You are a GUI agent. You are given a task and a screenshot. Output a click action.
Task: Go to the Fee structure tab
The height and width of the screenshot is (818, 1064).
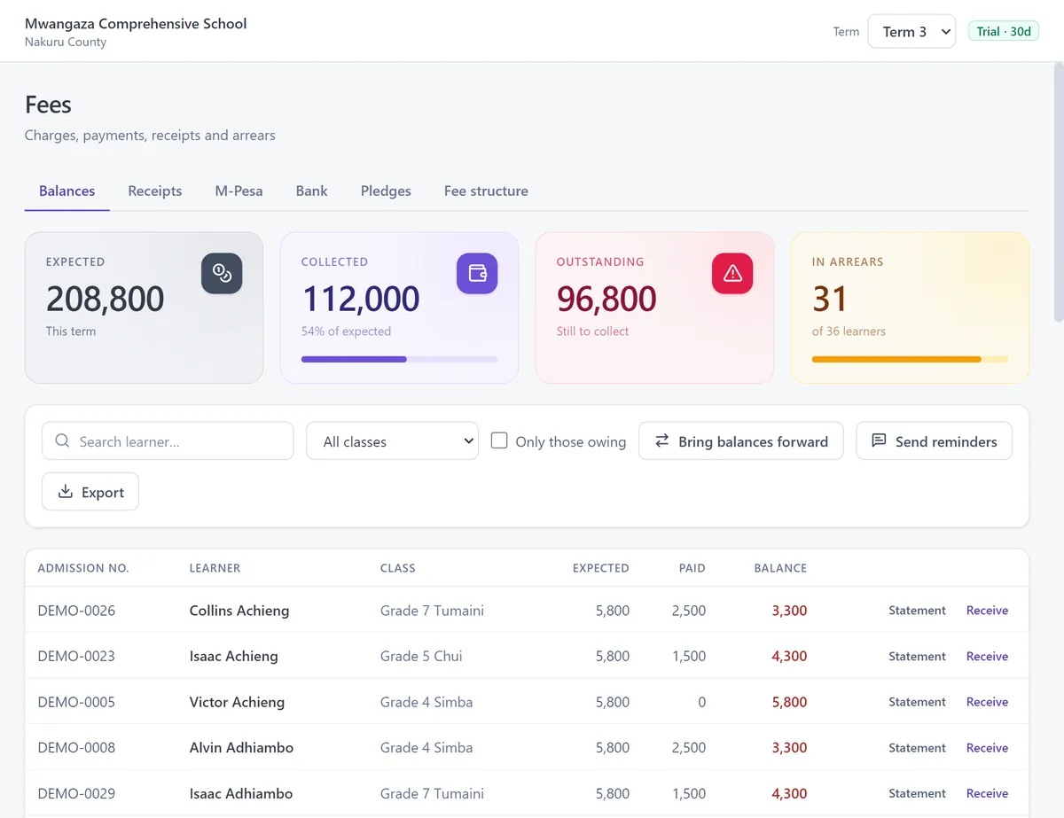tap(486, 191)
